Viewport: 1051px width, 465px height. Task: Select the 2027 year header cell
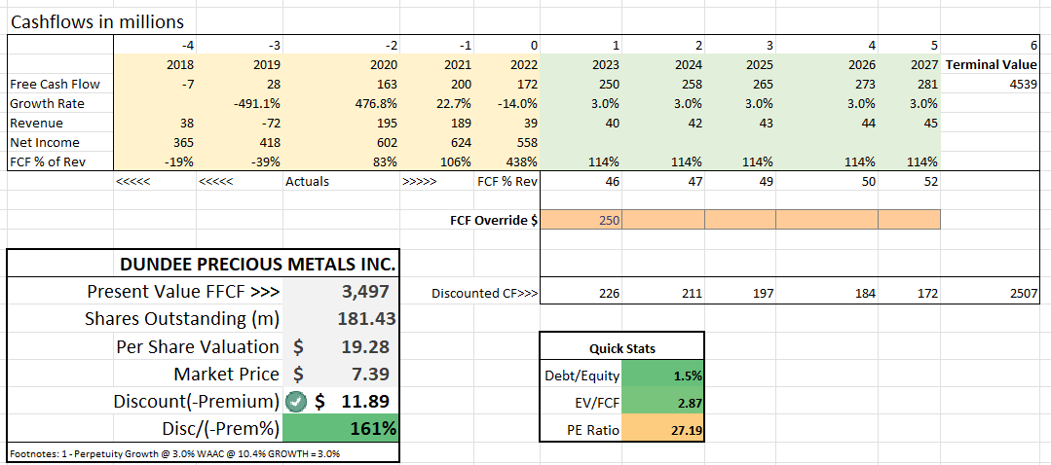click(910, 65)
